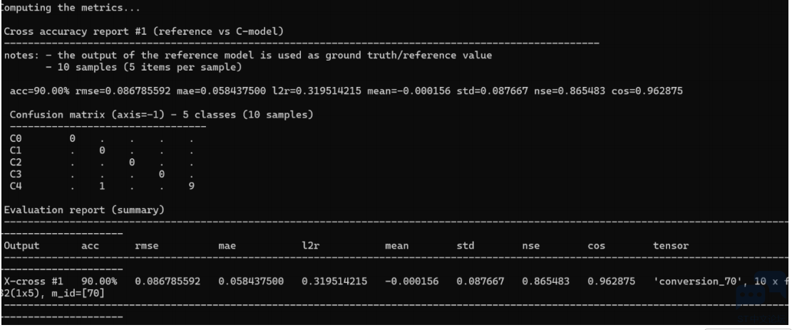This screenshot has height=330, width=792.
Task: Click the 0.865483 nse value in summary table
Action: point(545,280)
